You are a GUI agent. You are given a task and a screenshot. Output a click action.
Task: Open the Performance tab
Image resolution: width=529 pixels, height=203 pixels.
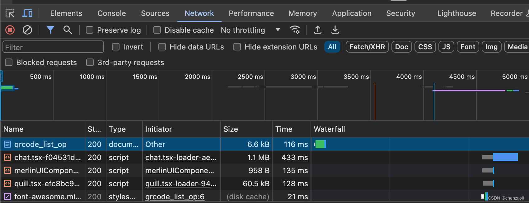[251, 13]
